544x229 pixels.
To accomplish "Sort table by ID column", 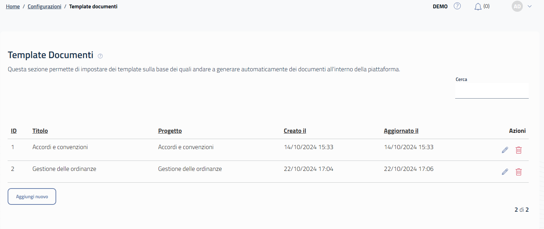I will click(14, 131).
